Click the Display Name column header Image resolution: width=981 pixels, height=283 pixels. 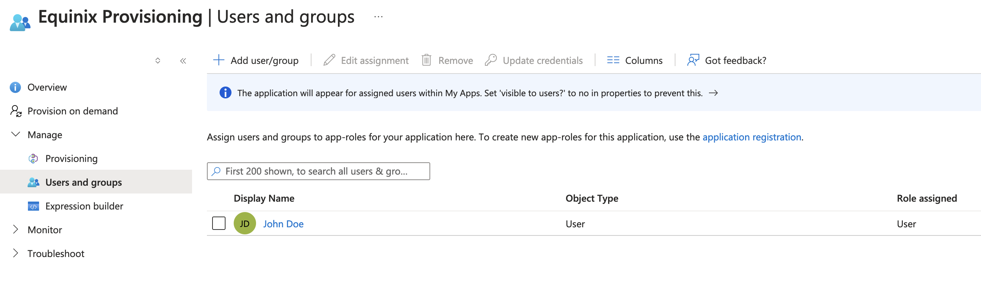click(264, 198)
